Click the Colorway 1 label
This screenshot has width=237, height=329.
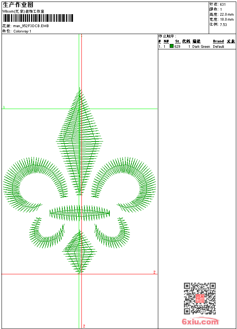(x=22, y=31)
